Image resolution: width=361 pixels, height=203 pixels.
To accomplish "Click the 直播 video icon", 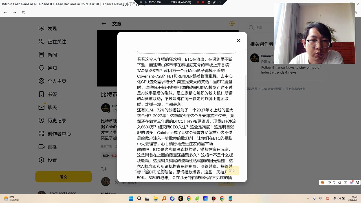I will 41,147.
